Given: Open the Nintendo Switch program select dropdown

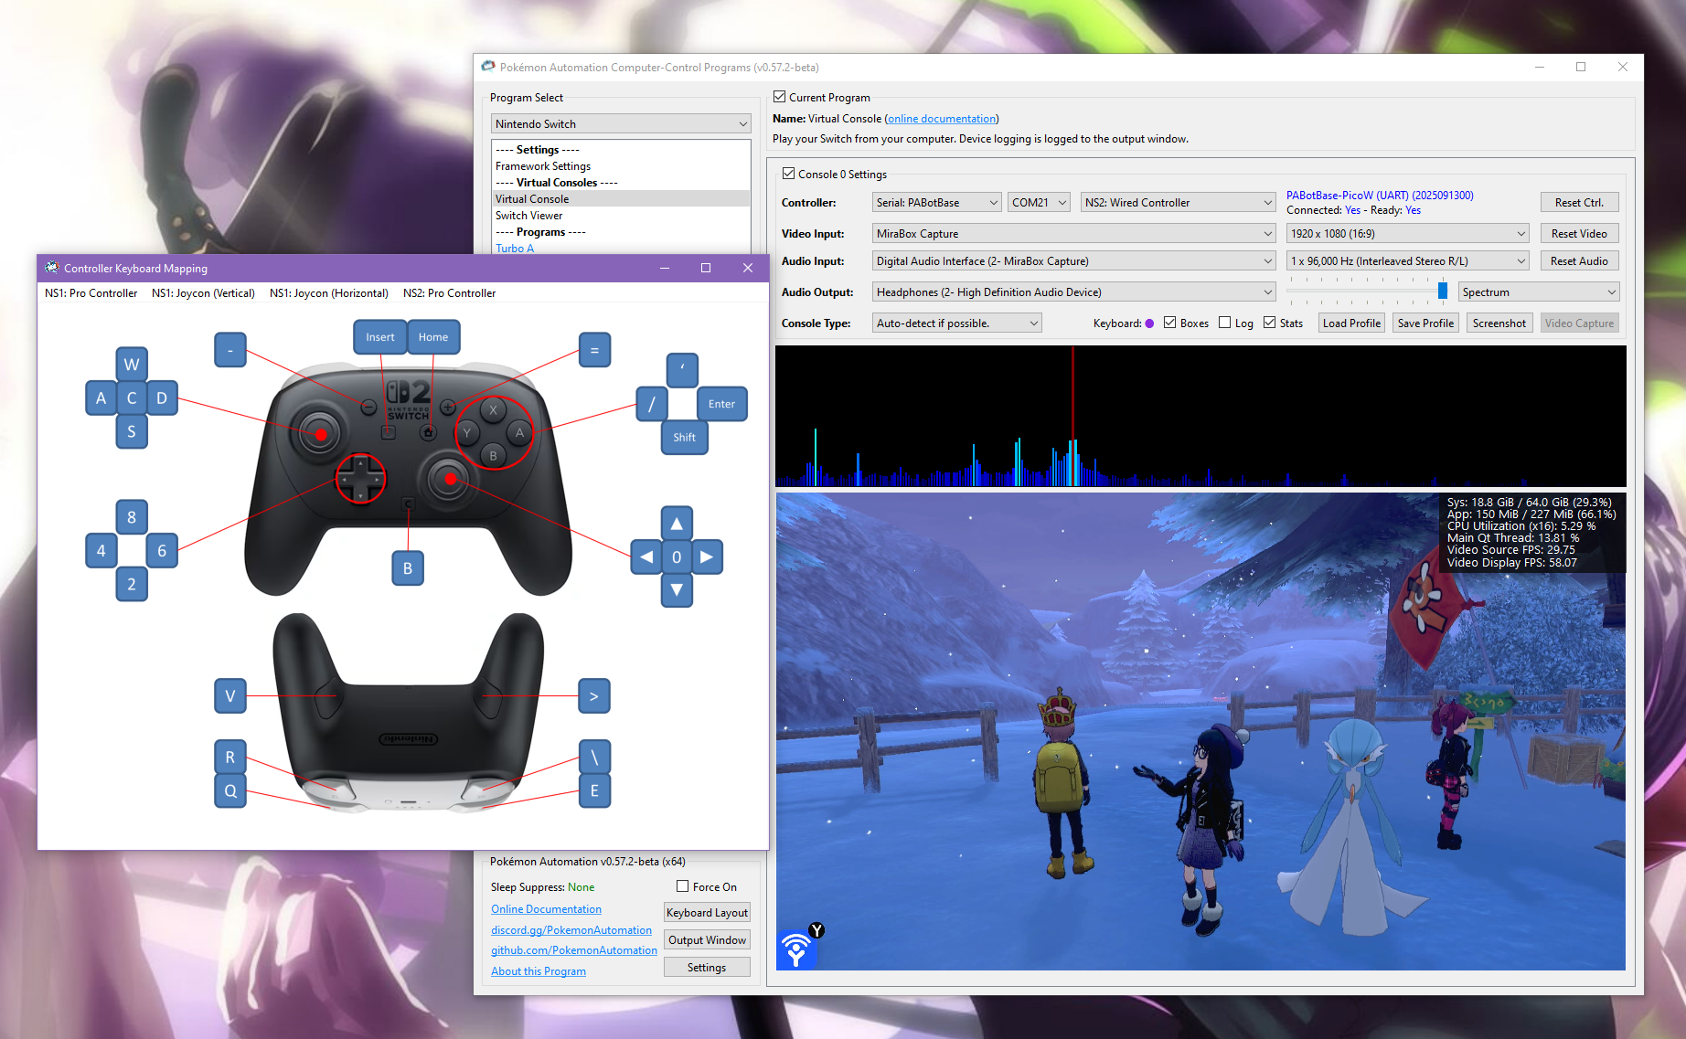Looking at the screenshot, I should coord(621,124).
